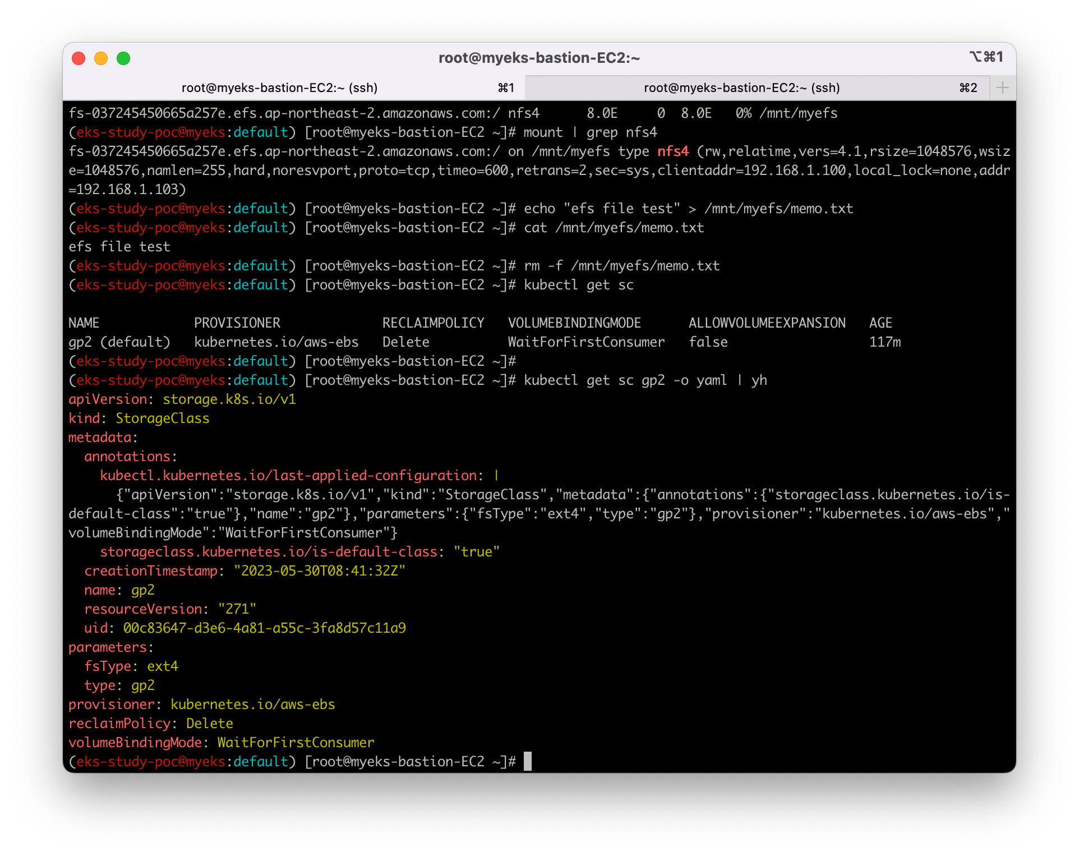Click the 'efs file test' output line
This screenshot has width=1079, height=856.
(x=119, y=247)
